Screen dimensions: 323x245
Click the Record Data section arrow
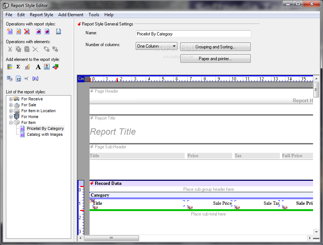92,183
